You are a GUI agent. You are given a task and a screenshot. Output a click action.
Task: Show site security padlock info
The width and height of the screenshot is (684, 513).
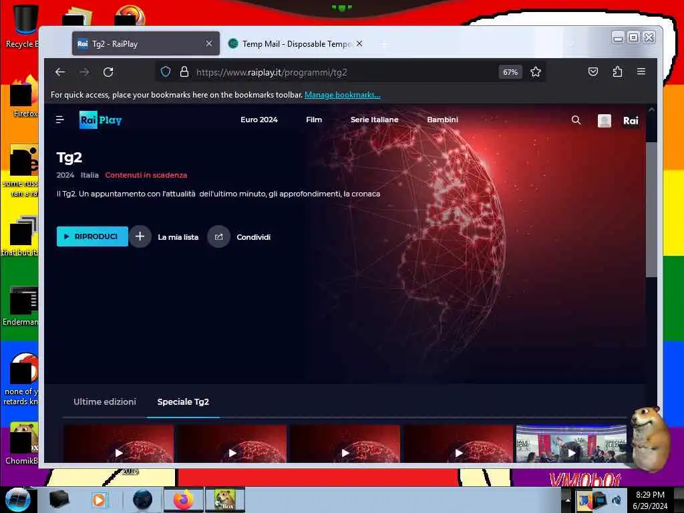click(x=184, y=71)
